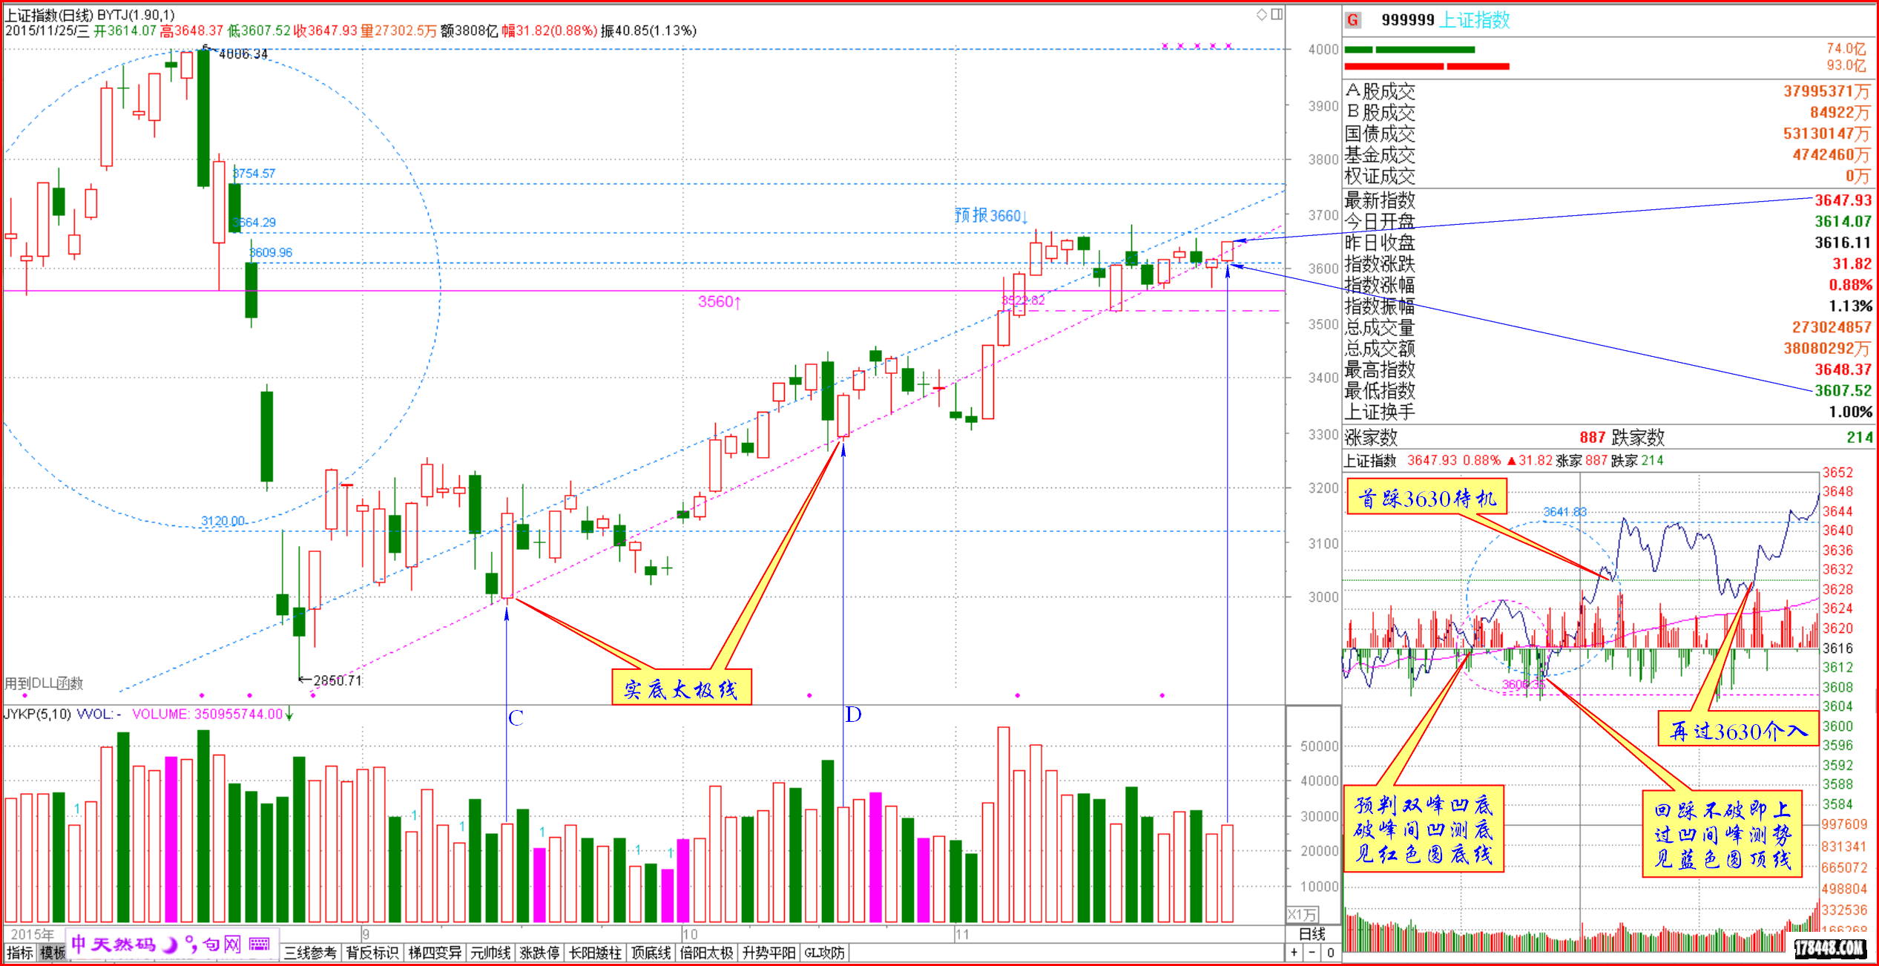This screenshot has width=1879, height=966.
Task: Click the minus zoom-out button
Action: [x=1312, y=952]
